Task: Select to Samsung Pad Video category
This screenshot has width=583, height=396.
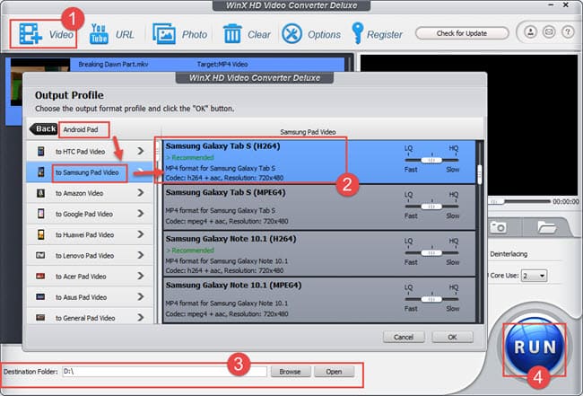Action: tap(90, 172)
